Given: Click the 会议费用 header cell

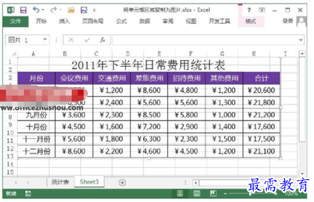Looking at the screenshot, I should (74, 78).
